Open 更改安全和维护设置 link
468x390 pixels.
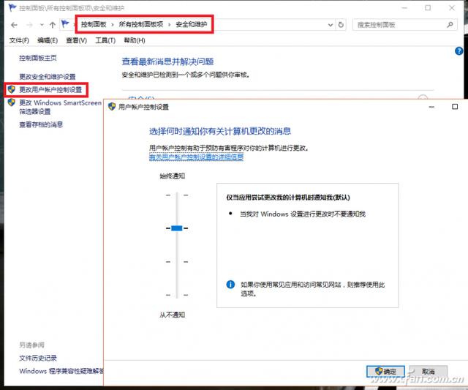pos(48,77)
